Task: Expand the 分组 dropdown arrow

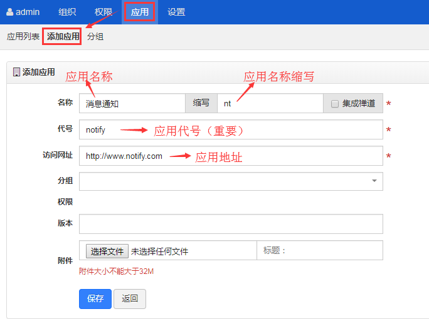Action: [x=374, y=181]
